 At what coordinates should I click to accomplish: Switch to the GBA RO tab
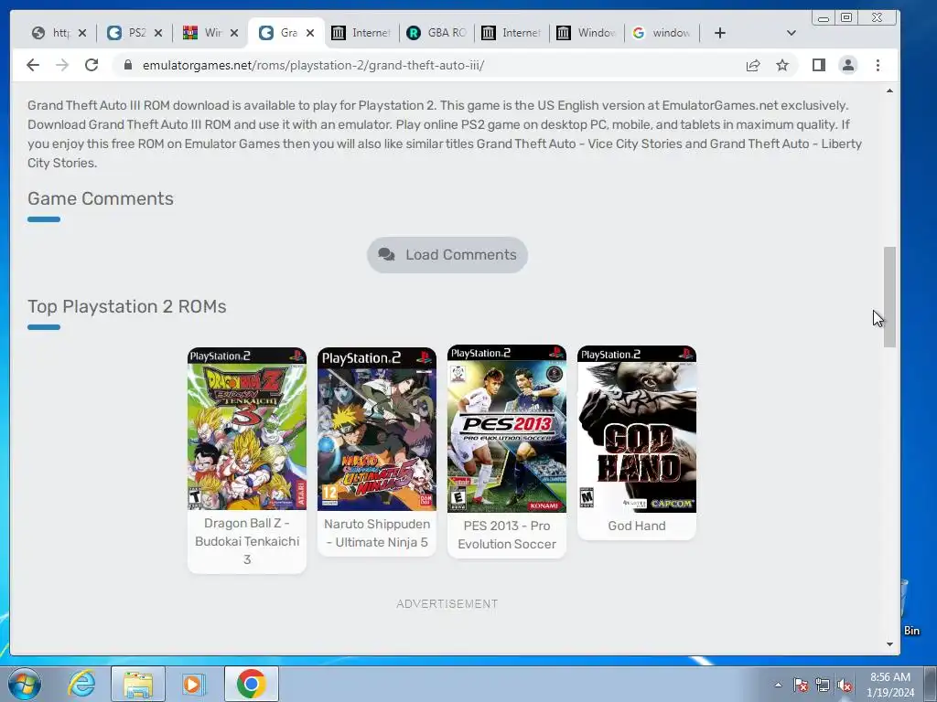(x=436, y=33)
